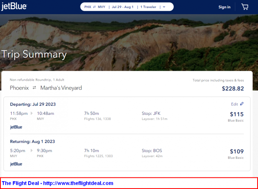Viewport: 258px width, 189px height.
Task: Click PHX origin in search pill
Action: point(88,7)
